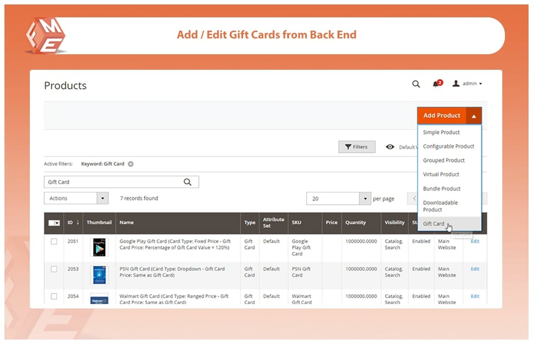Select the checkbox for product 2053
533x344 pixels.
(54, 269)
